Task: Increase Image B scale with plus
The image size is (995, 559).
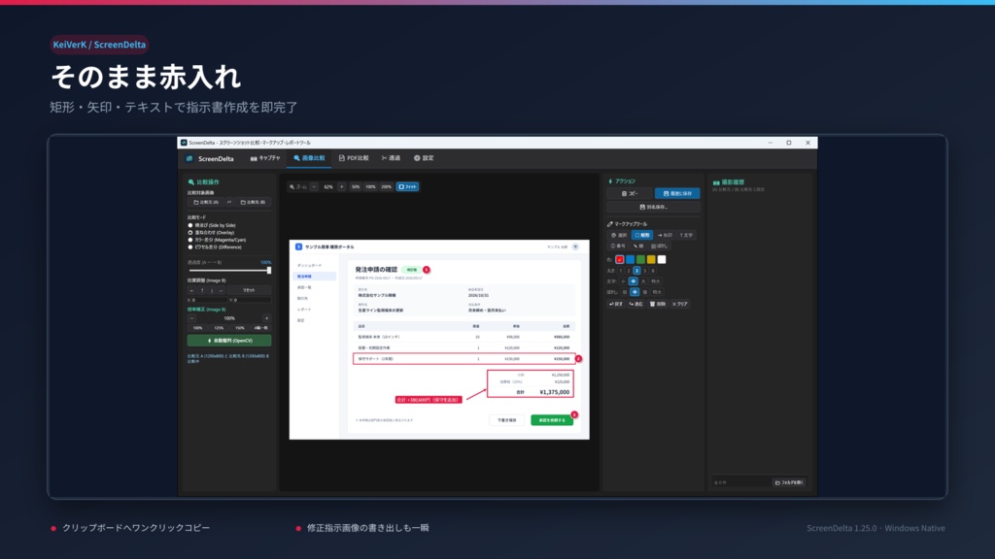Action: (x=266, y=318)
